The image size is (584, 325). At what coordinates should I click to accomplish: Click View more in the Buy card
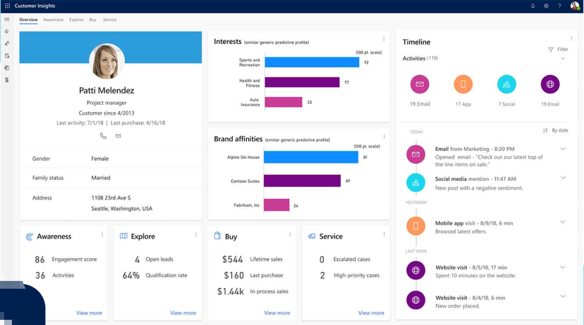pyautogui.click(x=277, y=313)
